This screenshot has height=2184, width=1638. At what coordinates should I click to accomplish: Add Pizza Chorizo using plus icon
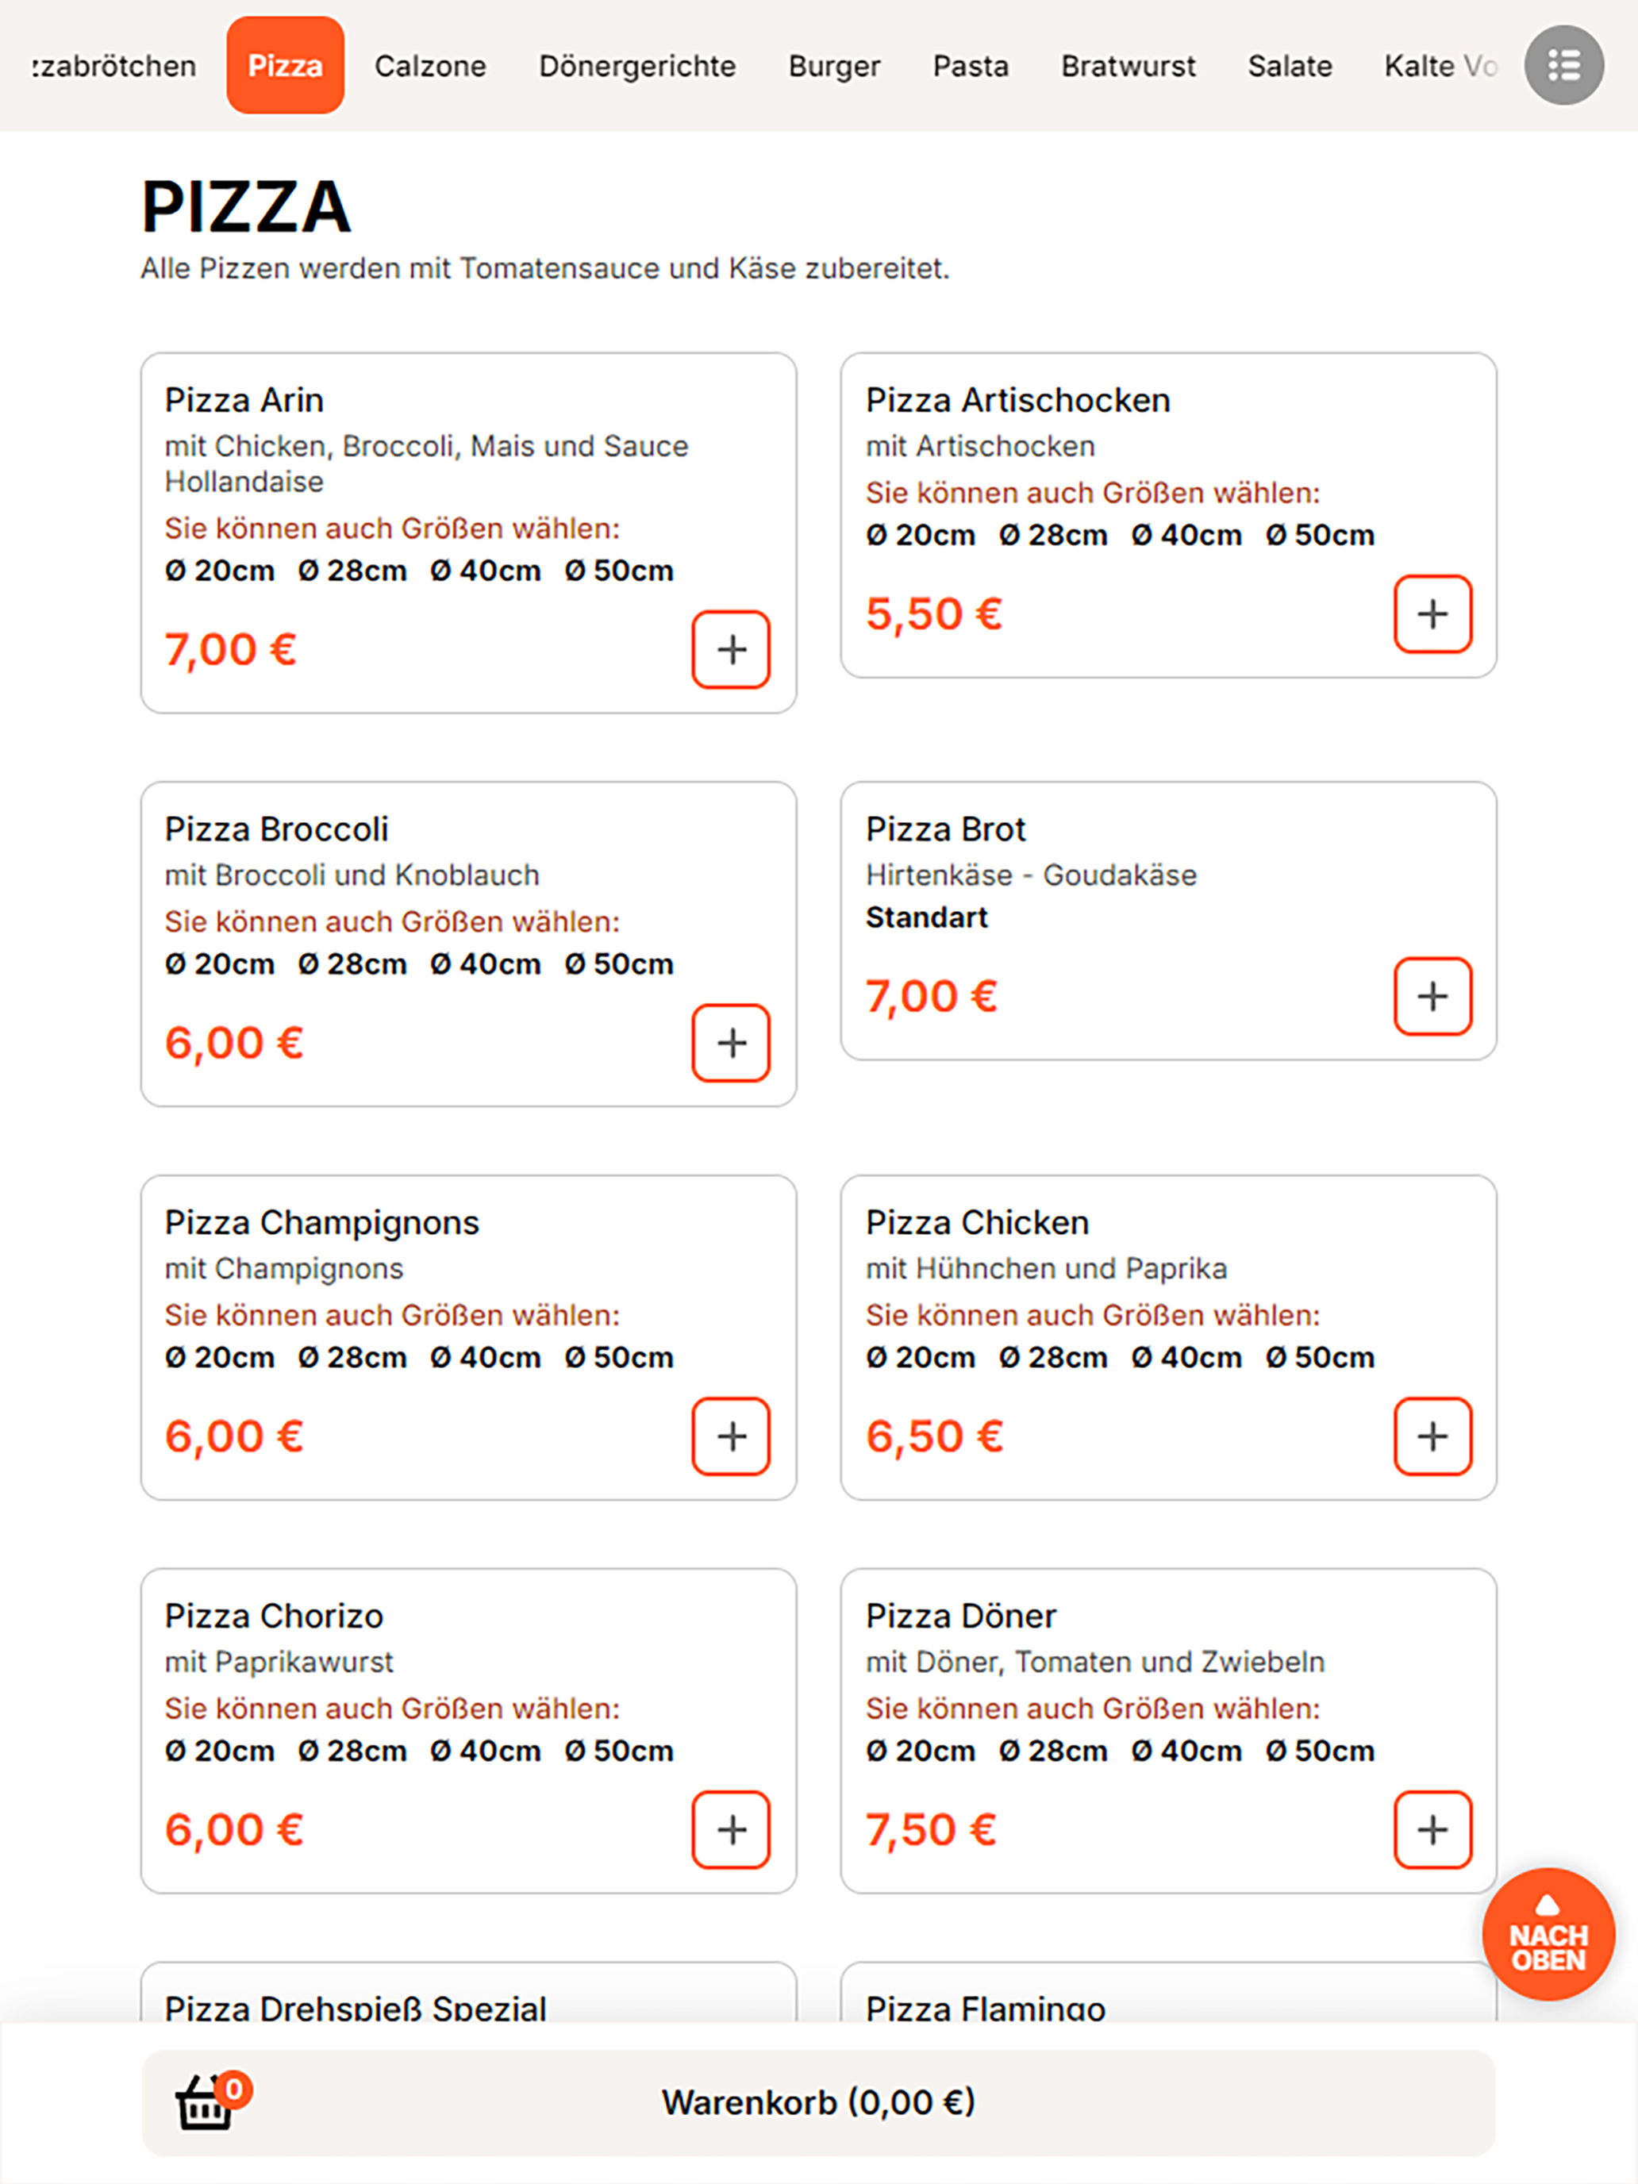[x=731, y=1829]
